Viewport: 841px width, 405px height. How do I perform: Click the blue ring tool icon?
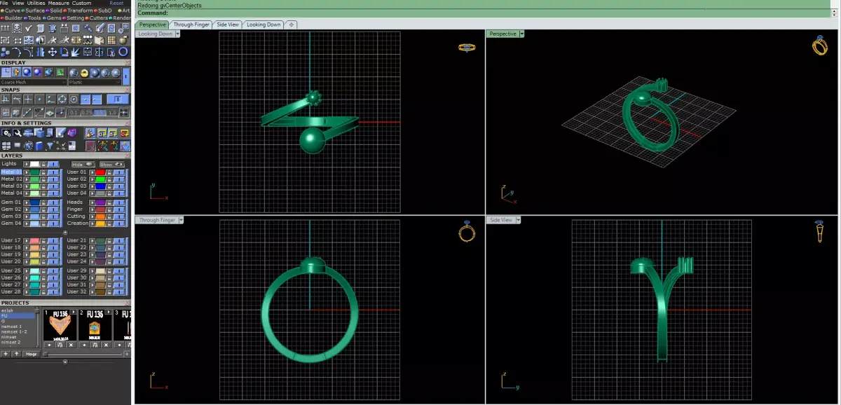(x=123, y=51)
